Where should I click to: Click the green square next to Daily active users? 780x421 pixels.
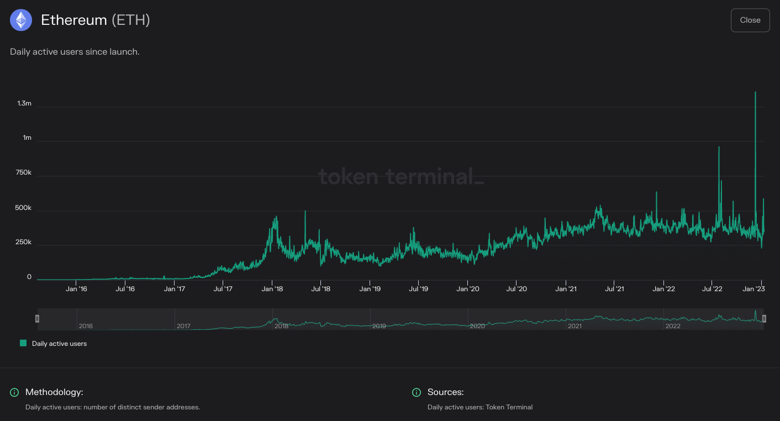(x=23, y=343)
